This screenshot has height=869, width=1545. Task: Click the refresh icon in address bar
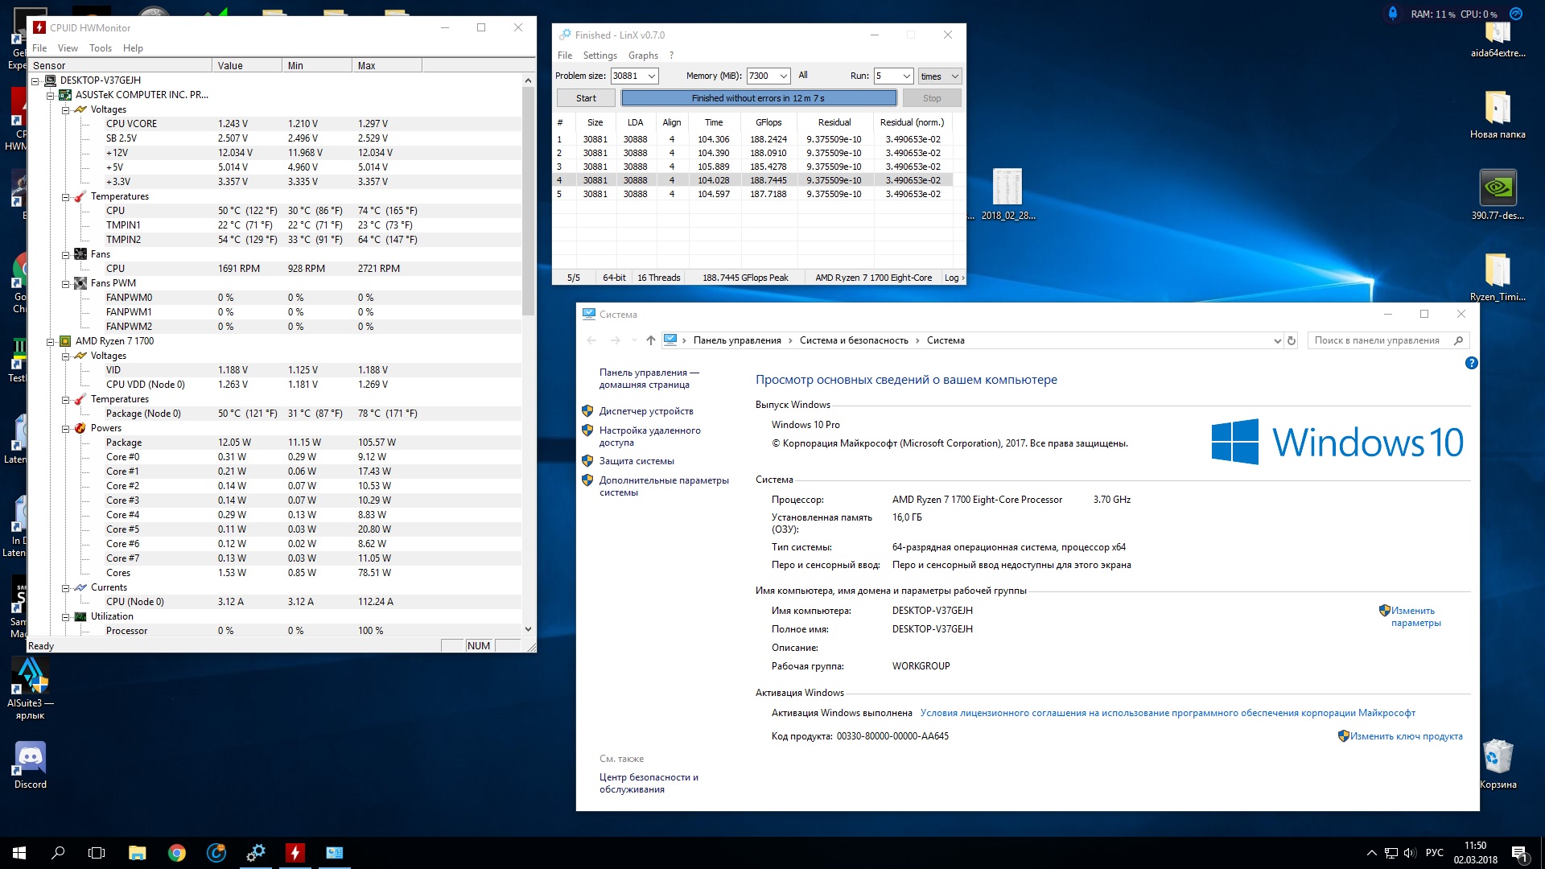click(x=1292, y=340)
